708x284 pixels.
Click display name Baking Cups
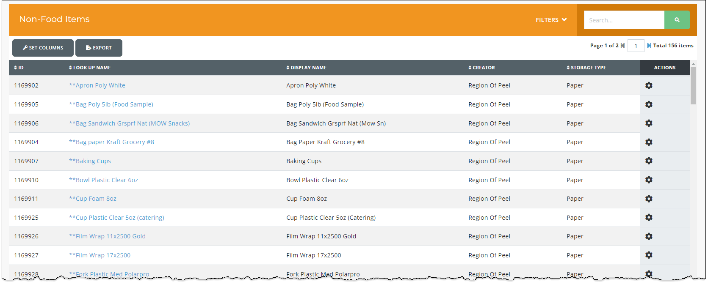[x=304, y=161]
